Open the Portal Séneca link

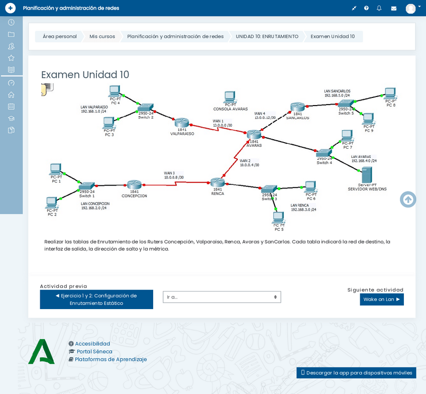point(94,352)
